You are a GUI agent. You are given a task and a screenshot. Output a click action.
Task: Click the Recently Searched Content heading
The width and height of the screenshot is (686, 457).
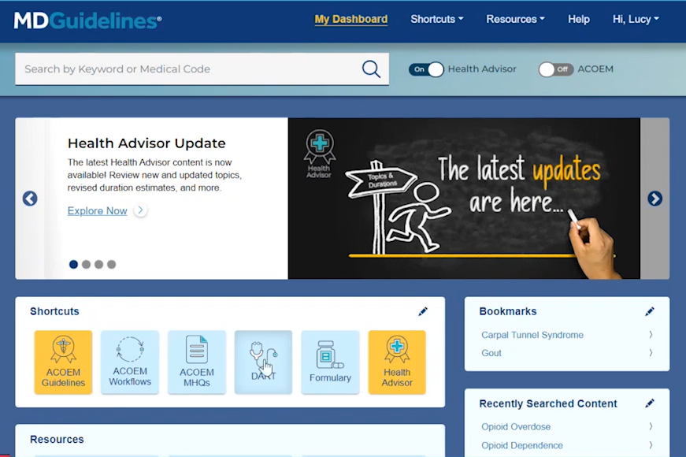[548, 403]
